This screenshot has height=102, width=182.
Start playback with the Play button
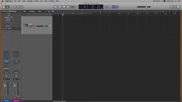pyautogui.click(x=68, y=7)
